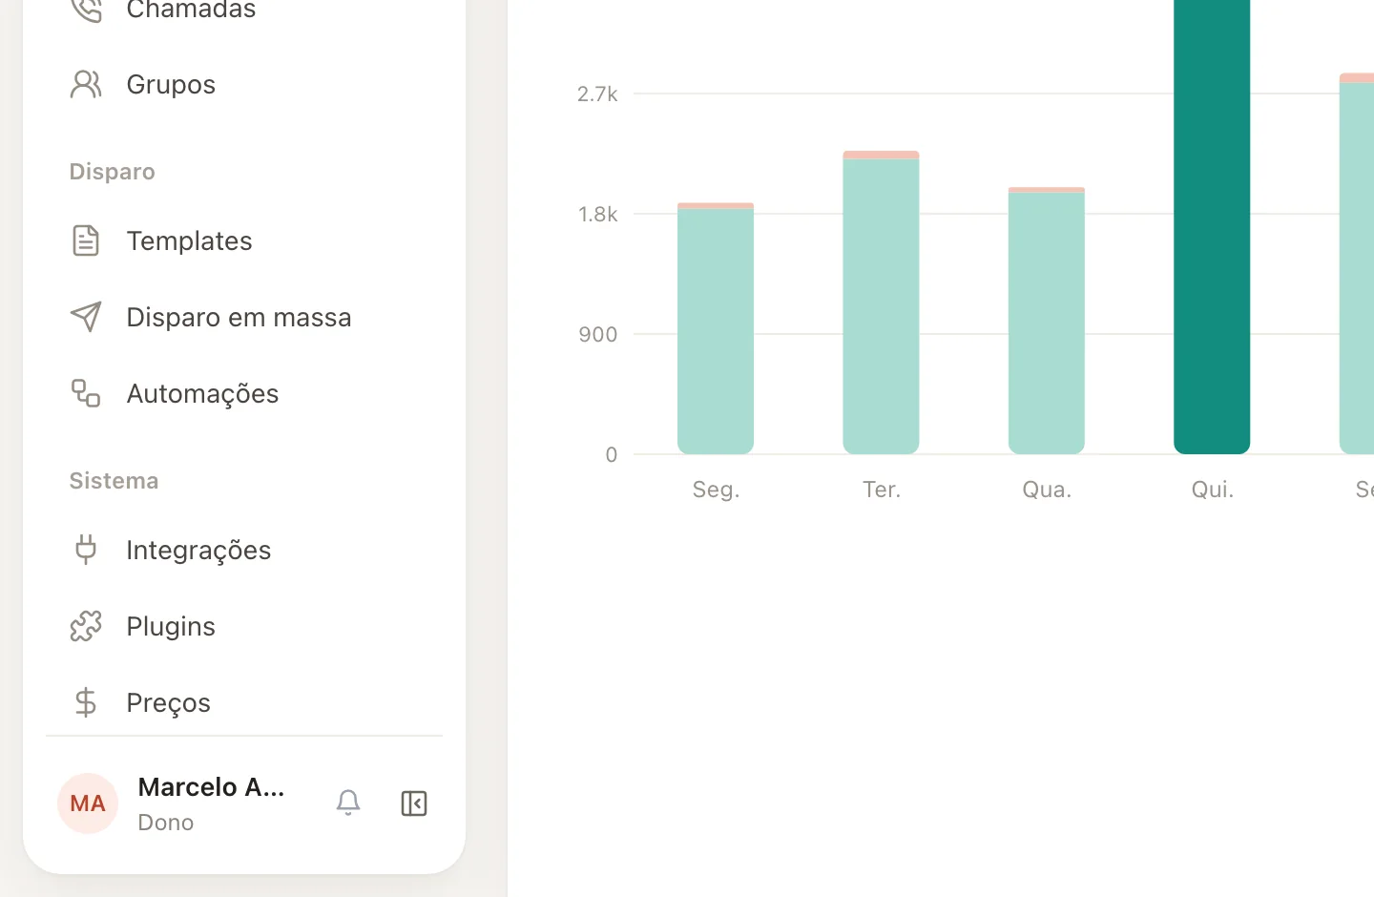Image resolution: width=1374 pixels, height=897 pixels.
Task: Select the Seg. bar in the chart
Action: pyautogui.click(x=716, y=328)
